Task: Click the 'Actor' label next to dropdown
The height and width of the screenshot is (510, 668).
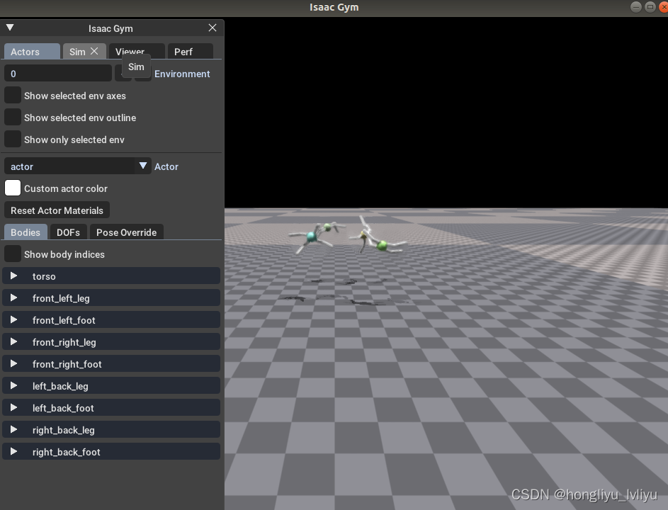Action: (166, 166)
